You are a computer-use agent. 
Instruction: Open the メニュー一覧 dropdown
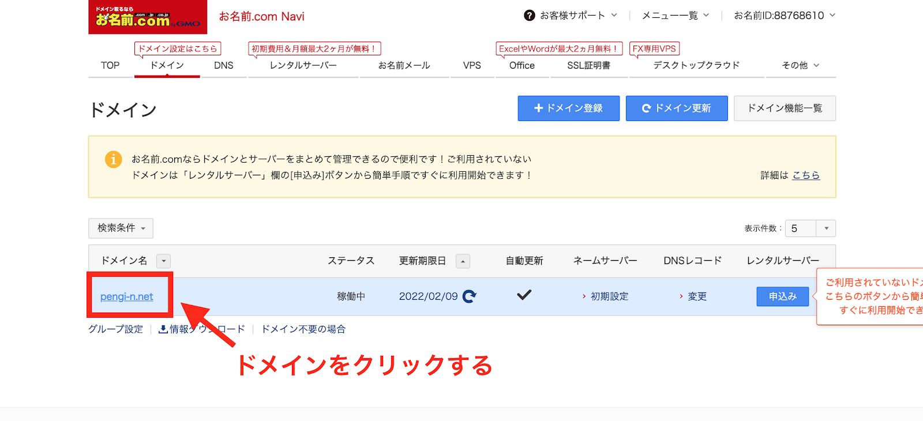pyautogui.click(x=676, y=16)
